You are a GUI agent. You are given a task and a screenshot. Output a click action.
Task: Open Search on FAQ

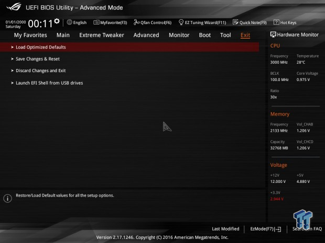[x=307, y=229]
